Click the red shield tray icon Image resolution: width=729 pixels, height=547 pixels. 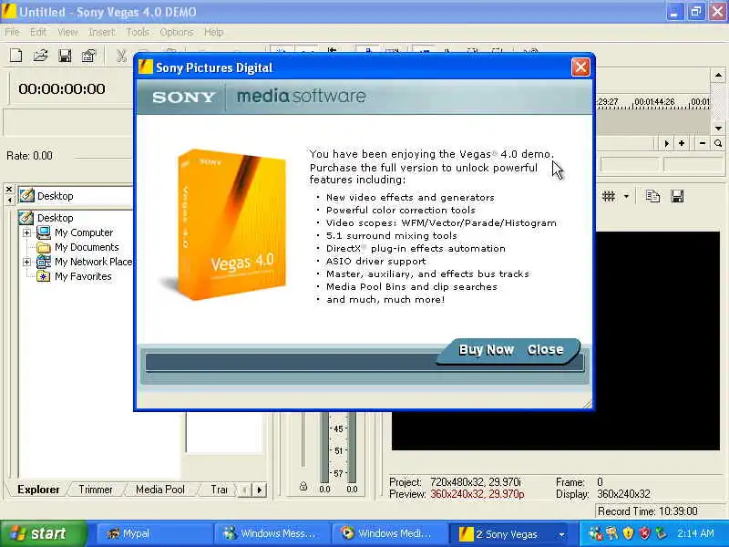[x=644, y=533]
